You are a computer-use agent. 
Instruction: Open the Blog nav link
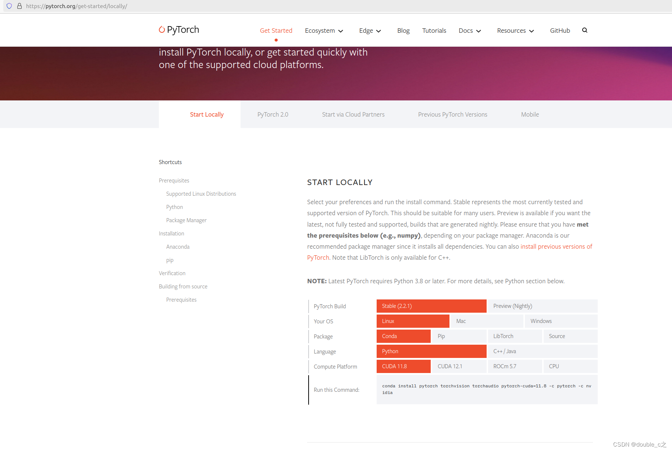403,31
